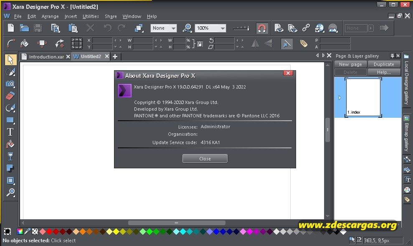Click the Link chain icon

click(x=306, y=28)
